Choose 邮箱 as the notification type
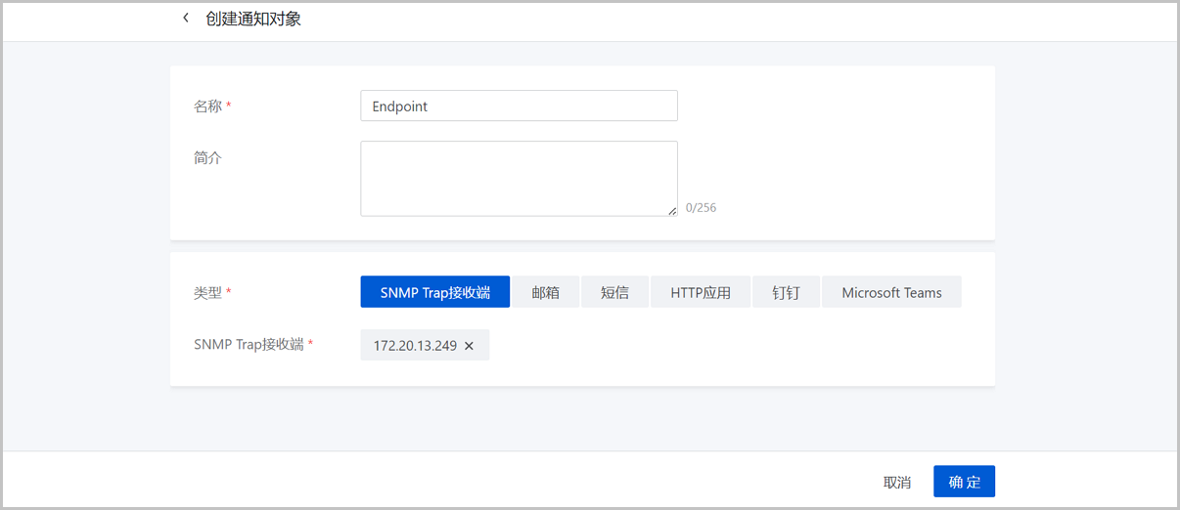 pyautogui.click(x=545, y=292)
